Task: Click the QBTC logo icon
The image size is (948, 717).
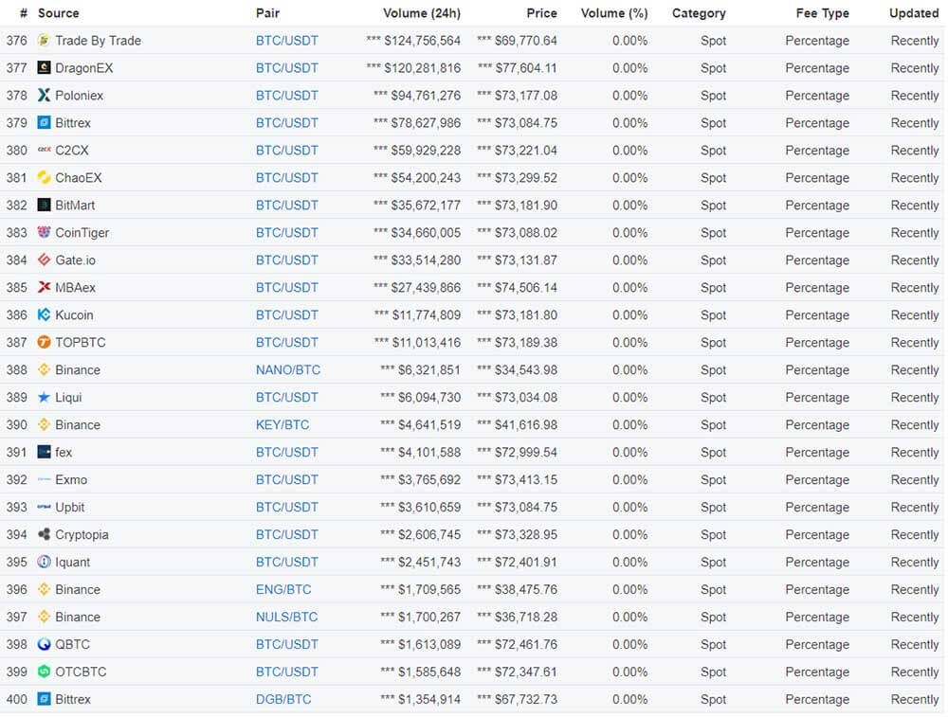Action: pyautogui.click(x=44, y=644)
